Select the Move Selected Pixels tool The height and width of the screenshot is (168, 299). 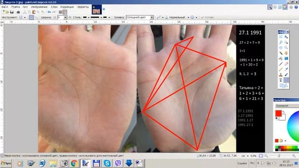point(286,37)
